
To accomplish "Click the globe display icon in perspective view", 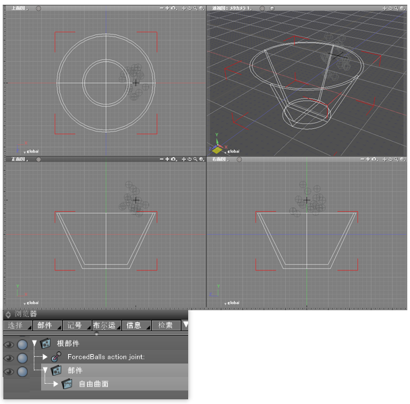I will pyautogui.click(x=402, y=8).
